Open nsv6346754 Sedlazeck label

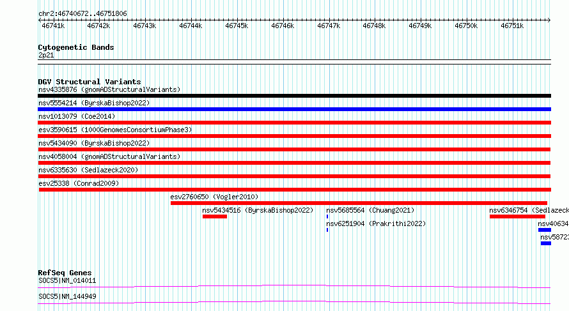529,210
